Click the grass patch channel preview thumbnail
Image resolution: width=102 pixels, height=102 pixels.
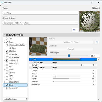pos(38,46)
